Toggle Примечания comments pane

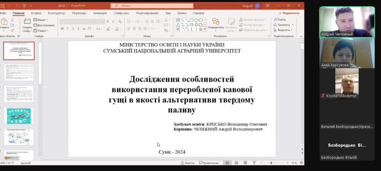coord(209,163)
